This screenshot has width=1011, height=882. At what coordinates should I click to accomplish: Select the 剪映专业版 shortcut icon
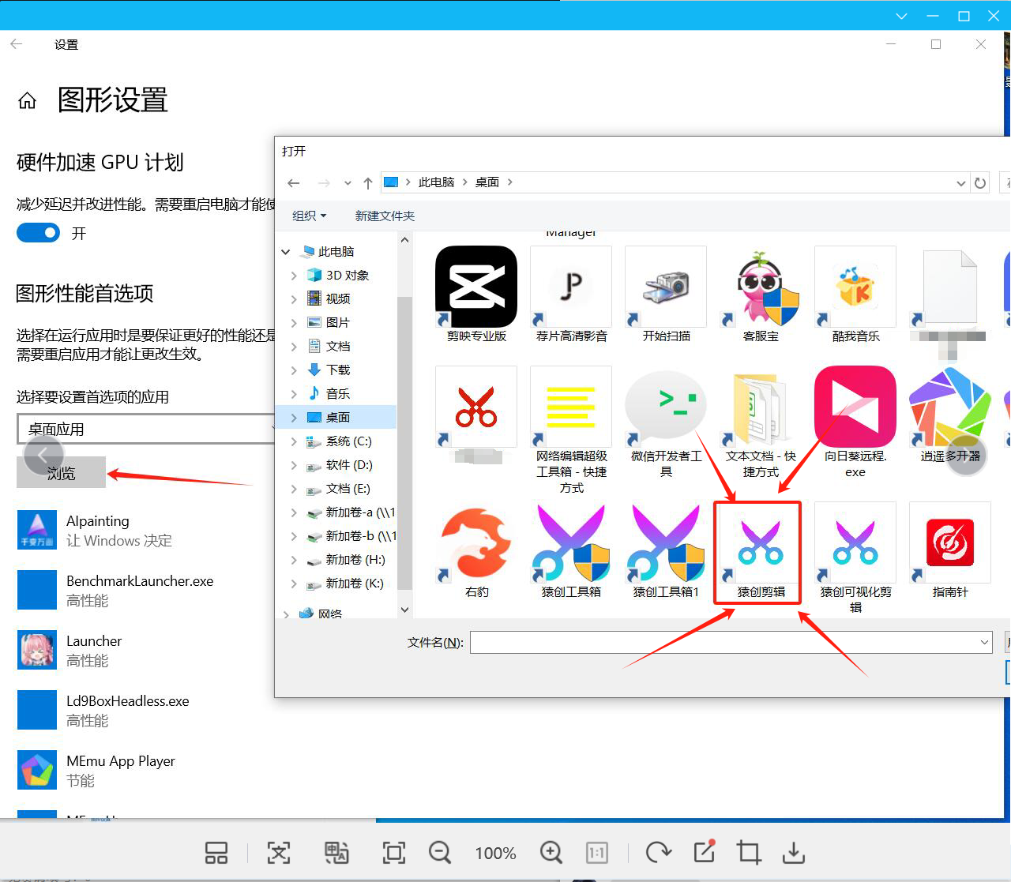click(476, 287)
